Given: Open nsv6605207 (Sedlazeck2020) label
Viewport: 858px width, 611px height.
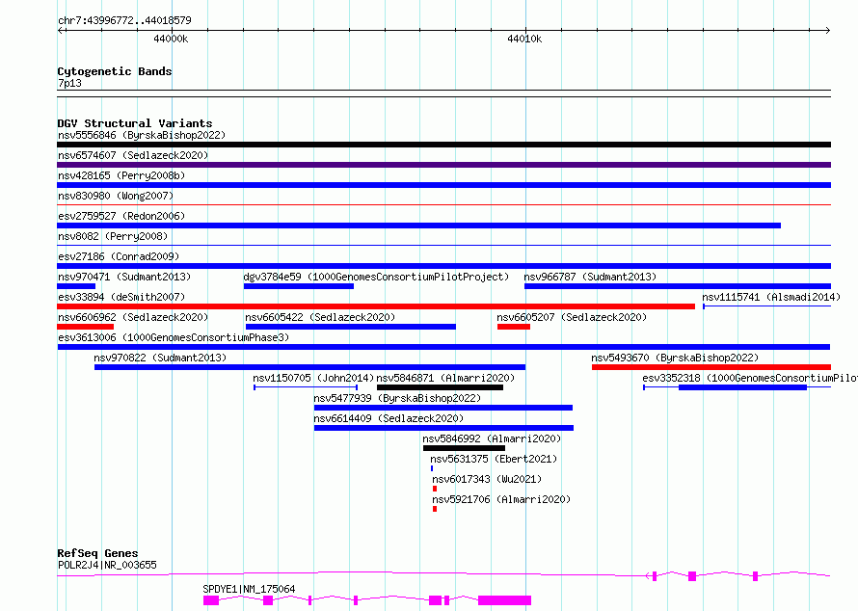Looking at the screenshot, I should [x=572, y=317].
